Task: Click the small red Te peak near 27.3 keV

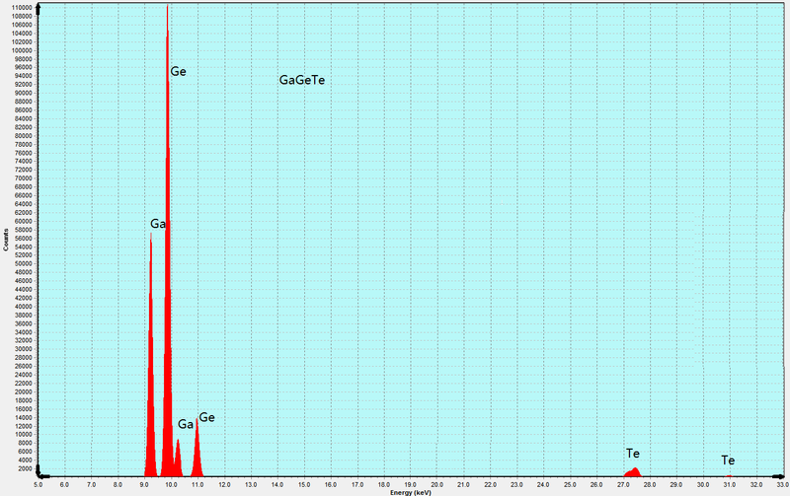Action: point(633,472)
